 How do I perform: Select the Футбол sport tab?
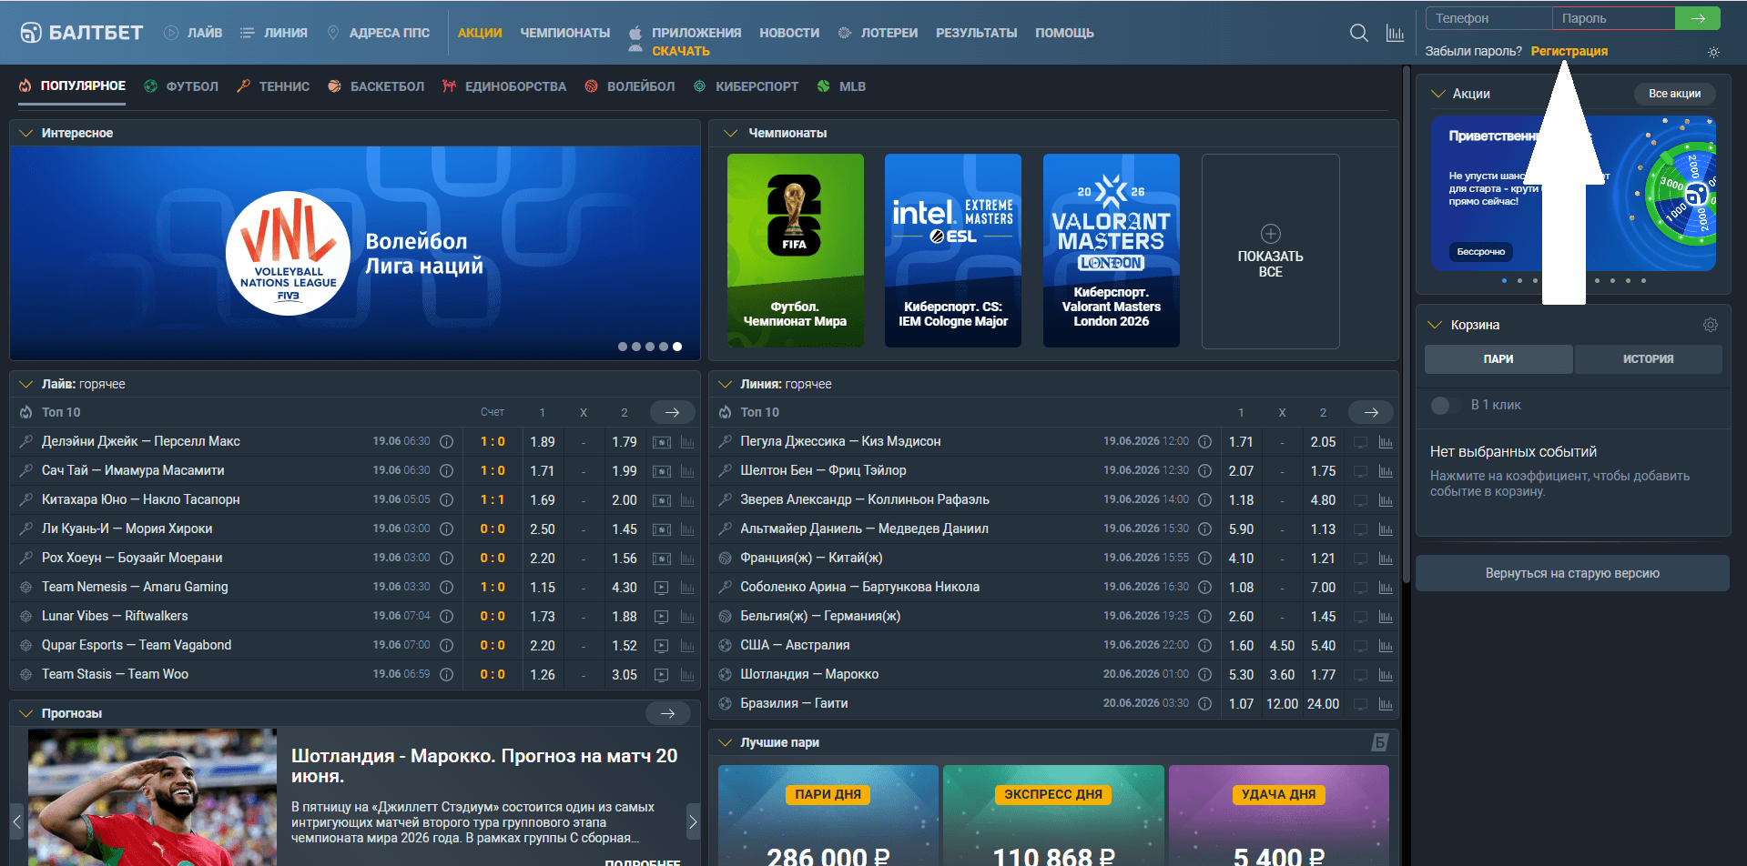pos(181,86)
